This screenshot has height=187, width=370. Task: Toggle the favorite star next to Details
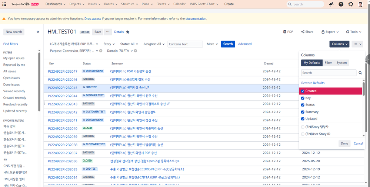128,32
